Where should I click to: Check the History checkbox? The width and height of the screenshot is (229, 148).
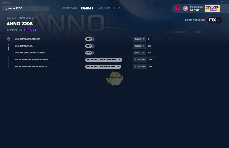[191, 32]
